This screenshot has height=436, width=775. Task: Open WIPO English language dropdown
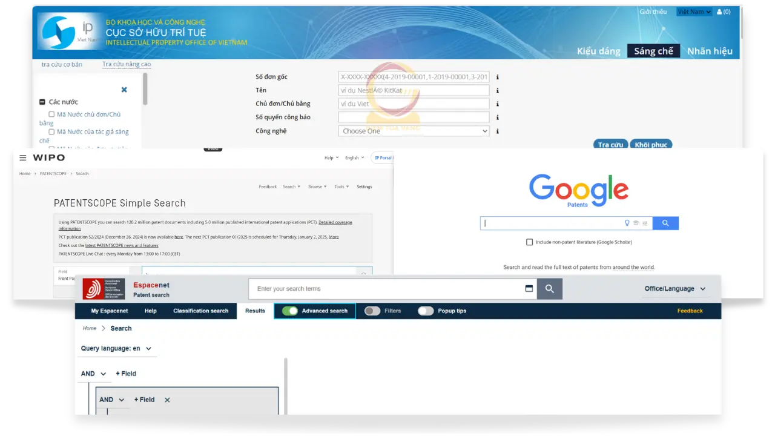point(355,157)
